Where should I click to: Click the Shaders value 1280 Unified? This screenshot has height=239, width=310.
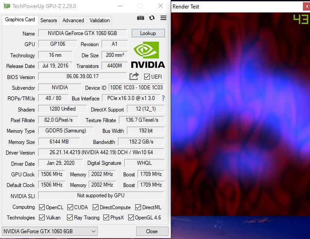point(63,109)
